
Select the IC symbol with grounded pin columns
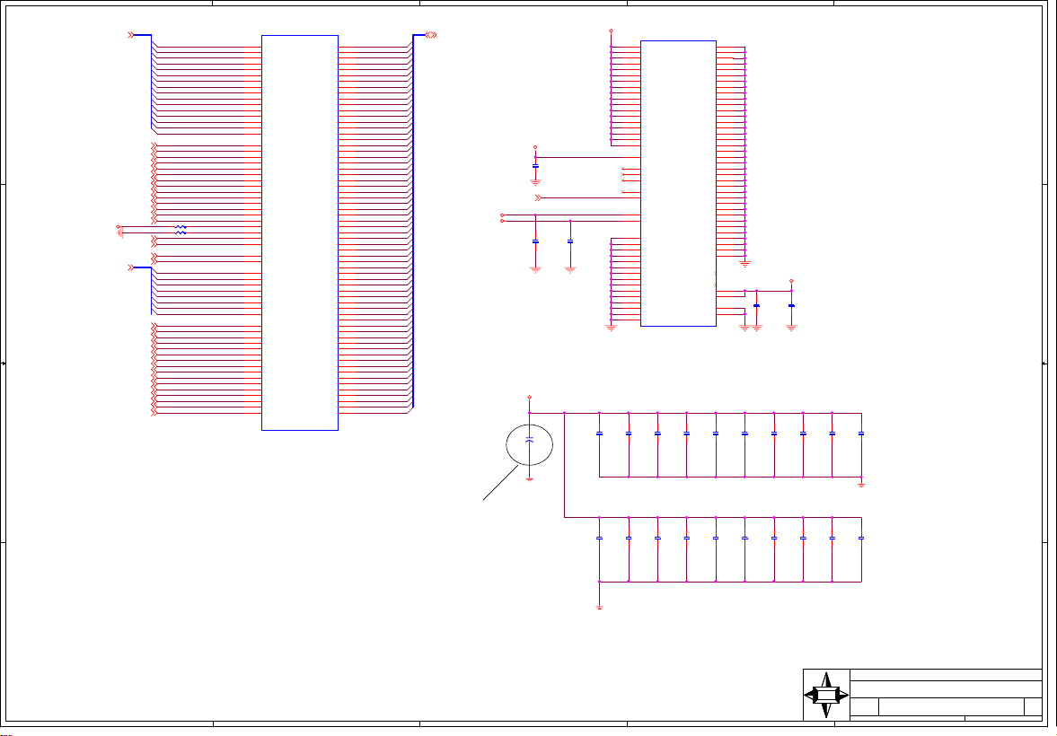[x=678, y=183]
